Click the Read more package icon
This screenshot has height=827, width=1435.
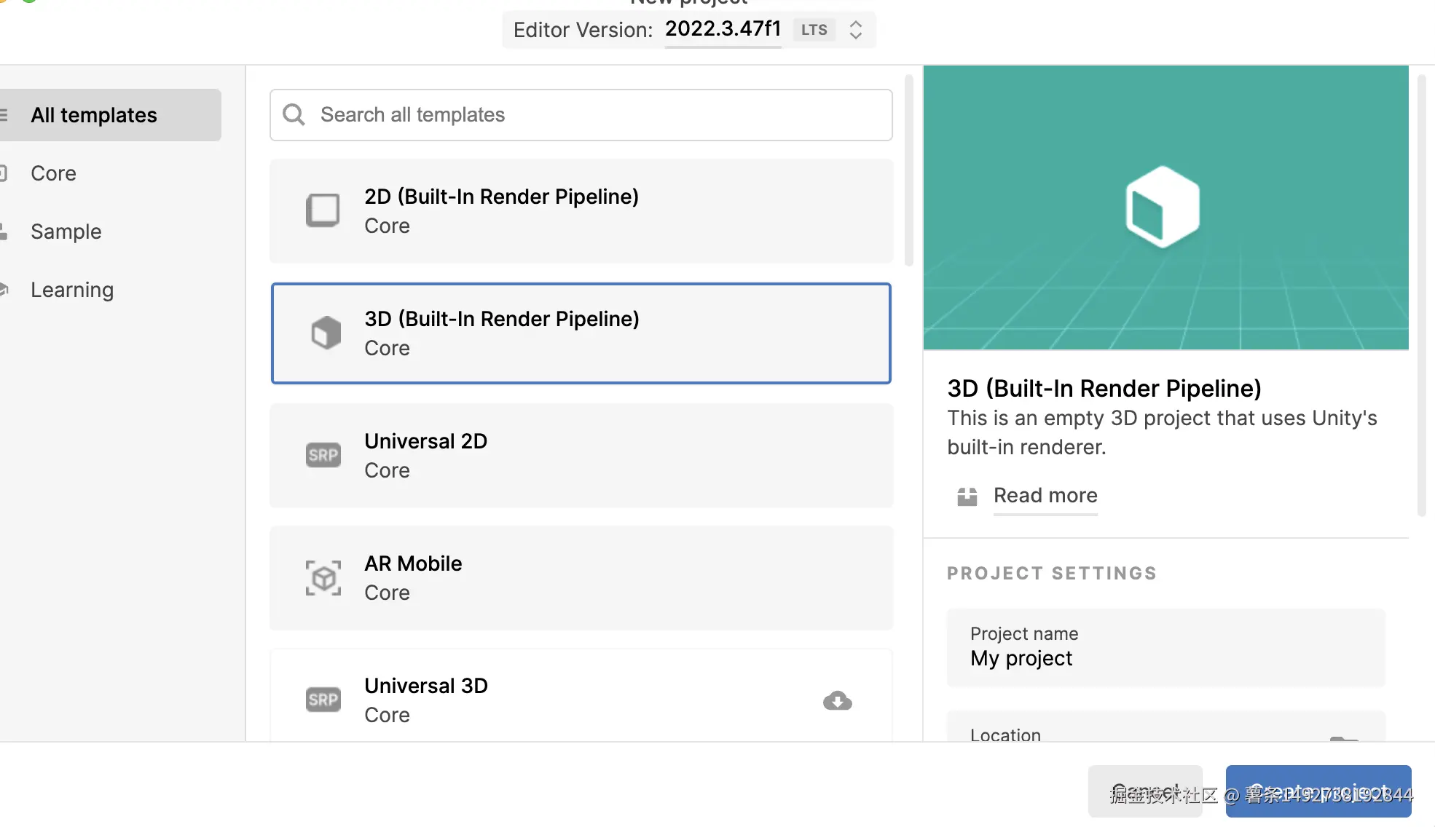point(967,496)
